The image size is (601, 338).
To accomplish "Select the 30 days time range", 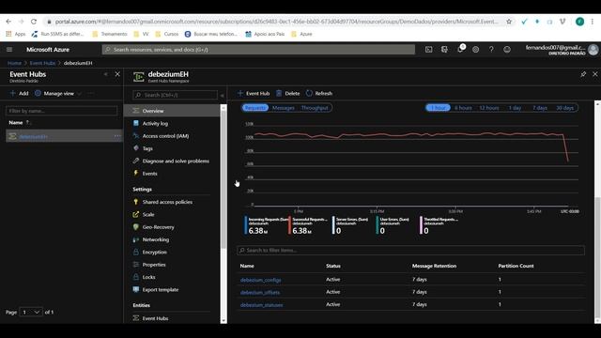I will coord(565,108).
